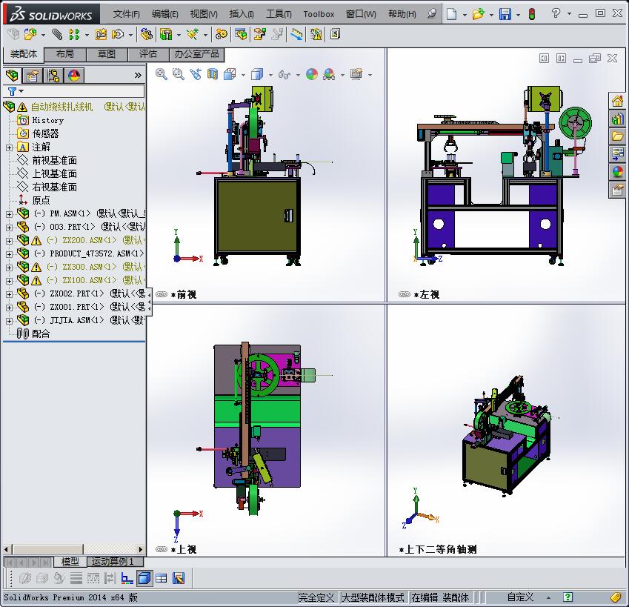The width and height of the screenshot is (629, 607).
Task: Toggle linked views chain icon for 上视
Action: (162, 549)
